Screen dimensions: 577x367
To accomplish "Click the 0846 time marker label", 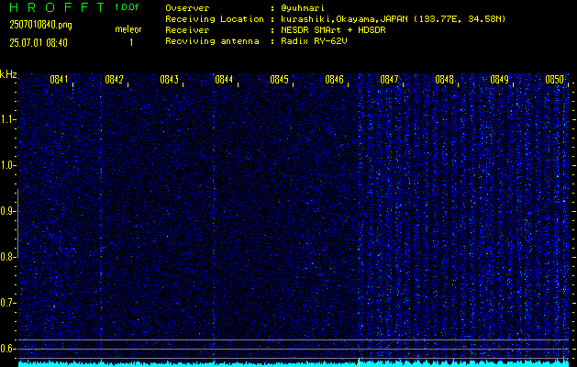I will click(x=334, y=80).
